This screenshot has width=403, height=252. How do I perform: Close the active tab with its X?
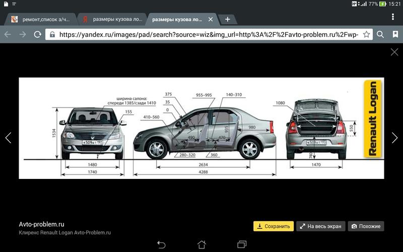coord(211,19)
